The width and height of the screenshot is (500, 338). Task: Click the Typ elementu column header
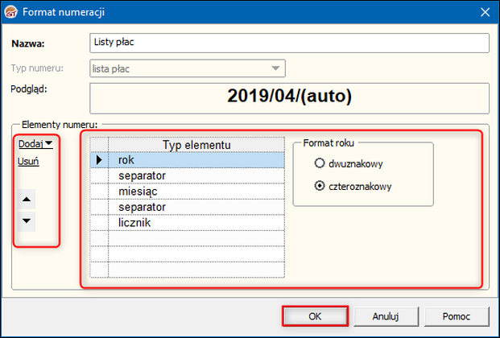pos(196,145)
